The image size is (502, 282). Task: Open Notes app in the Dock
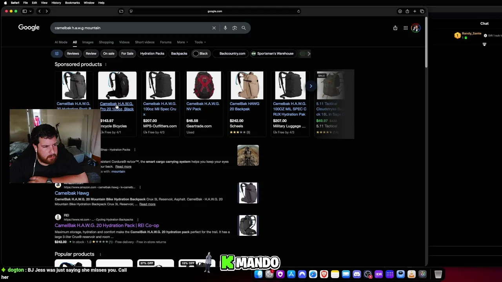click(335, 274)
